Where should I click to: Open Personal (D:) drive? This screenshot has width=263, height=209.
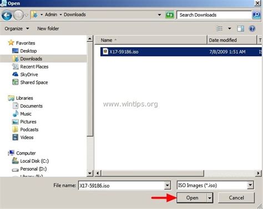[x=33, y=169]
